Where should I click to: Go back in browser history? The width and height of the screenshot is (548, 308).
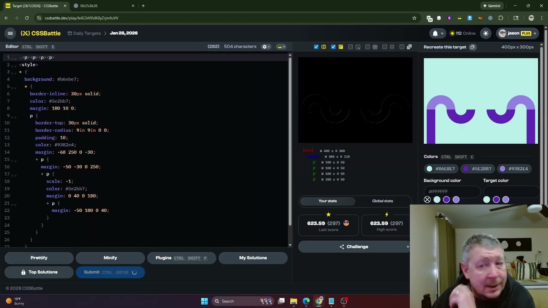point(6,18)
